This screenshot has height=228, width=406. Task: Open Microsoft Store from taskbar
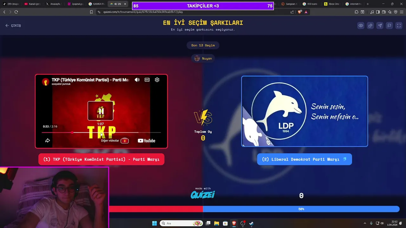pos(225,223)
